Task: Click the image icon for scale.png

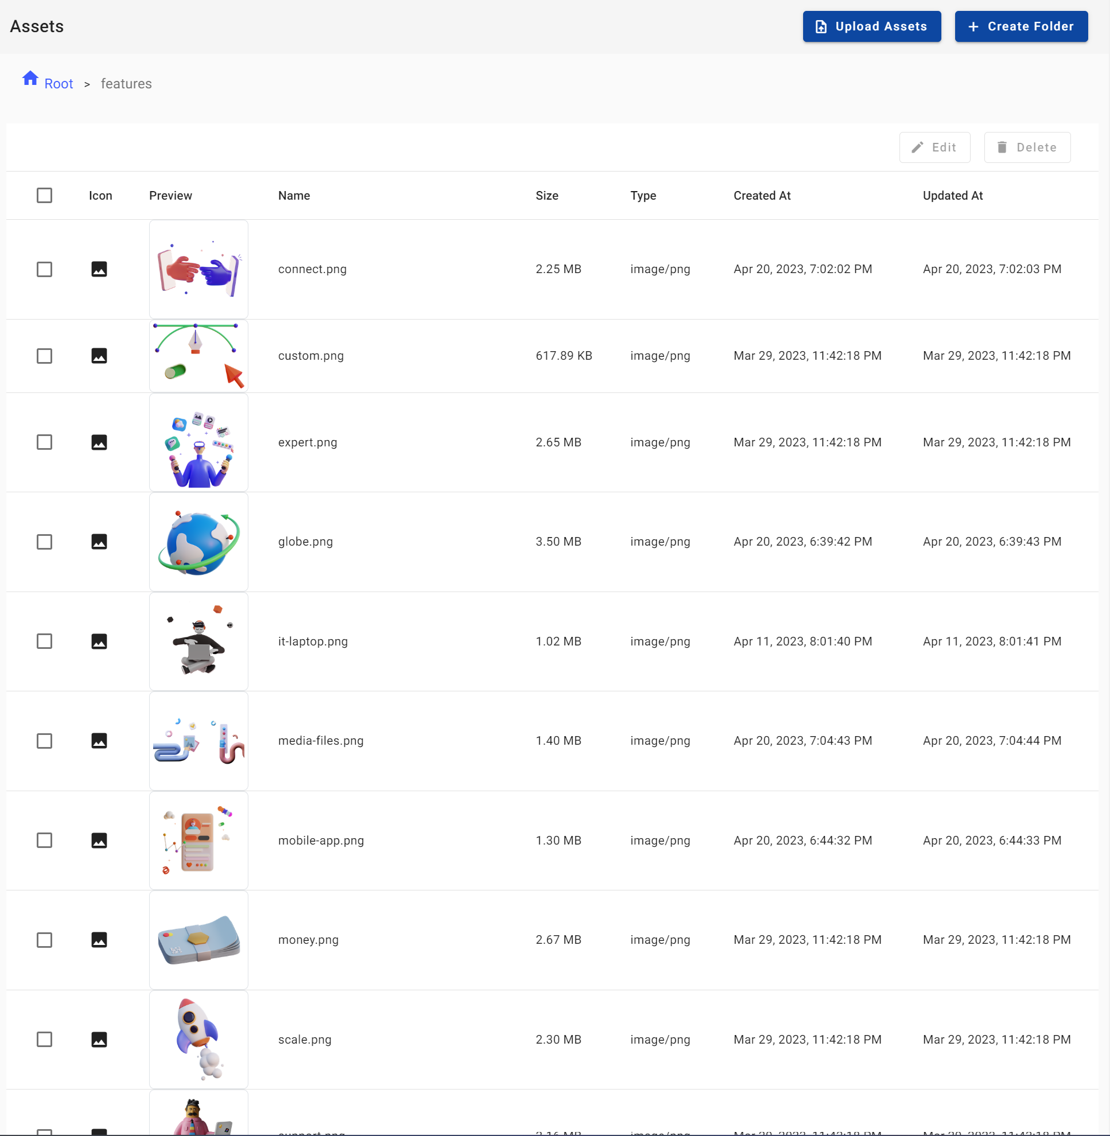Action: coord(99,1039)
